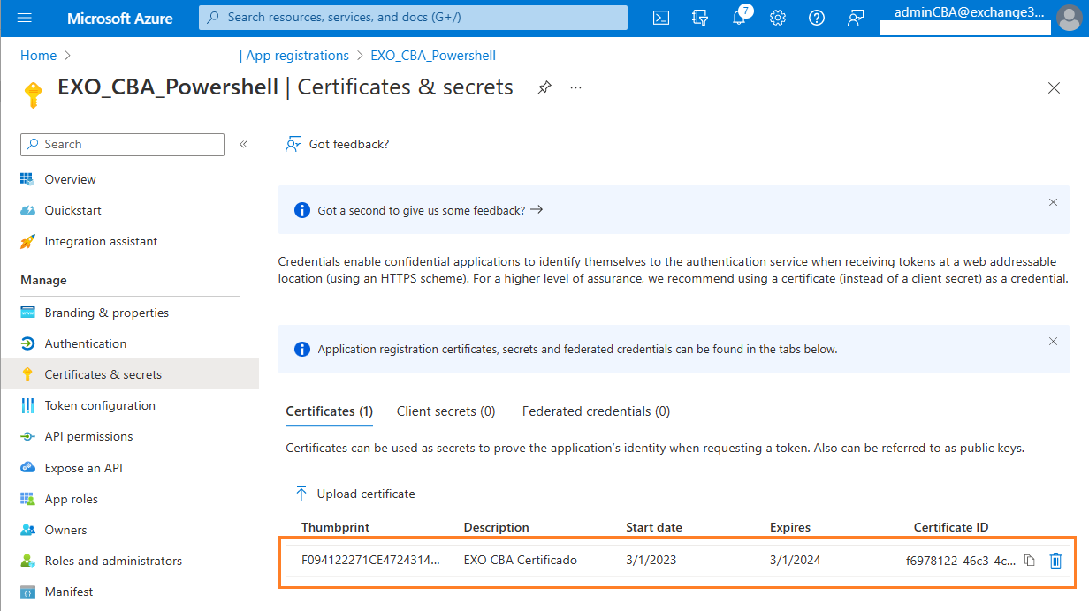Click the Overview icon in sidebar
Image resolution: width=1089 pixels, height=611 pixels.
(27, 179)
